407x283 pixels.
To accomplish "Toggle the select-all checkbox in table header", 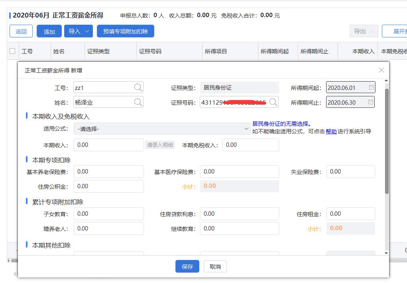I will coord(12,51).
